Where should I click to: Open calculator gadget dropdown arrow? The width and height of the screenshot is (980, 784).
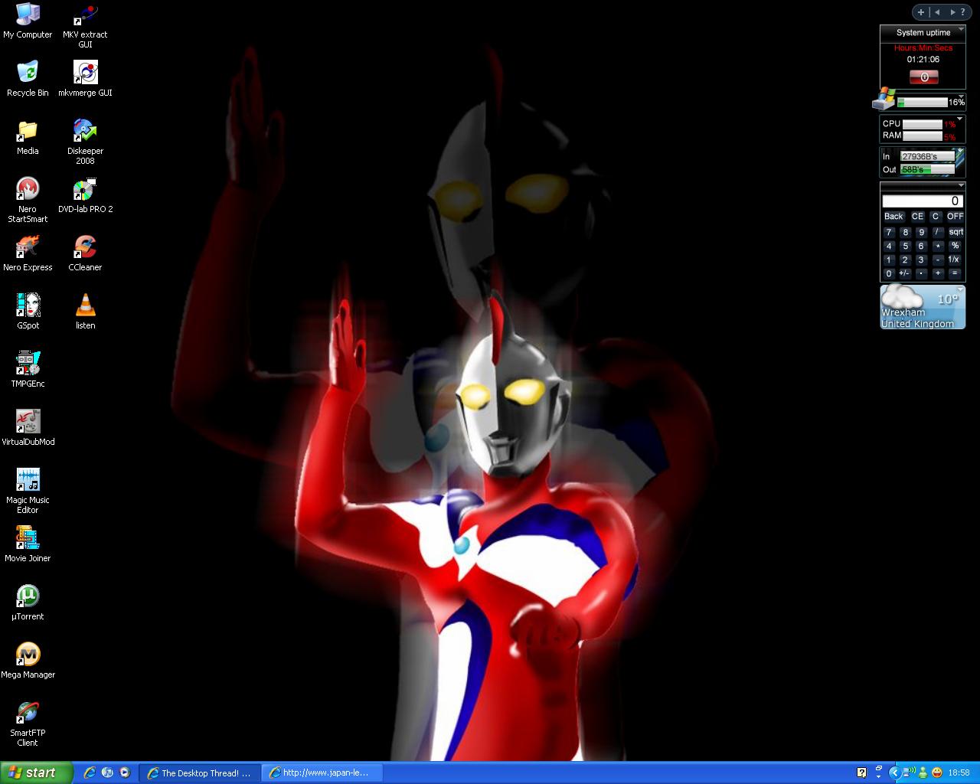961,185
